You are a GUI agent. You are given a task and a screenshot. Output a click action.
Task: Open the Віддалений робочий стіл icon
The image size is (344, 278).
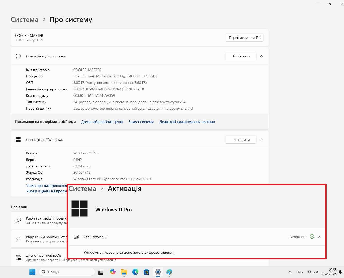click(x=18, y=239)
